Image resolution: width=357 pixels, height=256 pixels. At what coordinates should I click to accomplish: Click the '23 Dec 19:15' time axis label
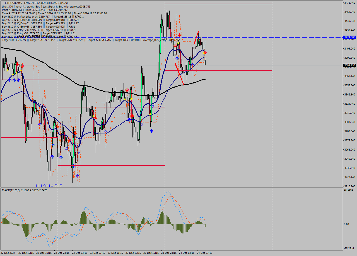pos(151,253)
